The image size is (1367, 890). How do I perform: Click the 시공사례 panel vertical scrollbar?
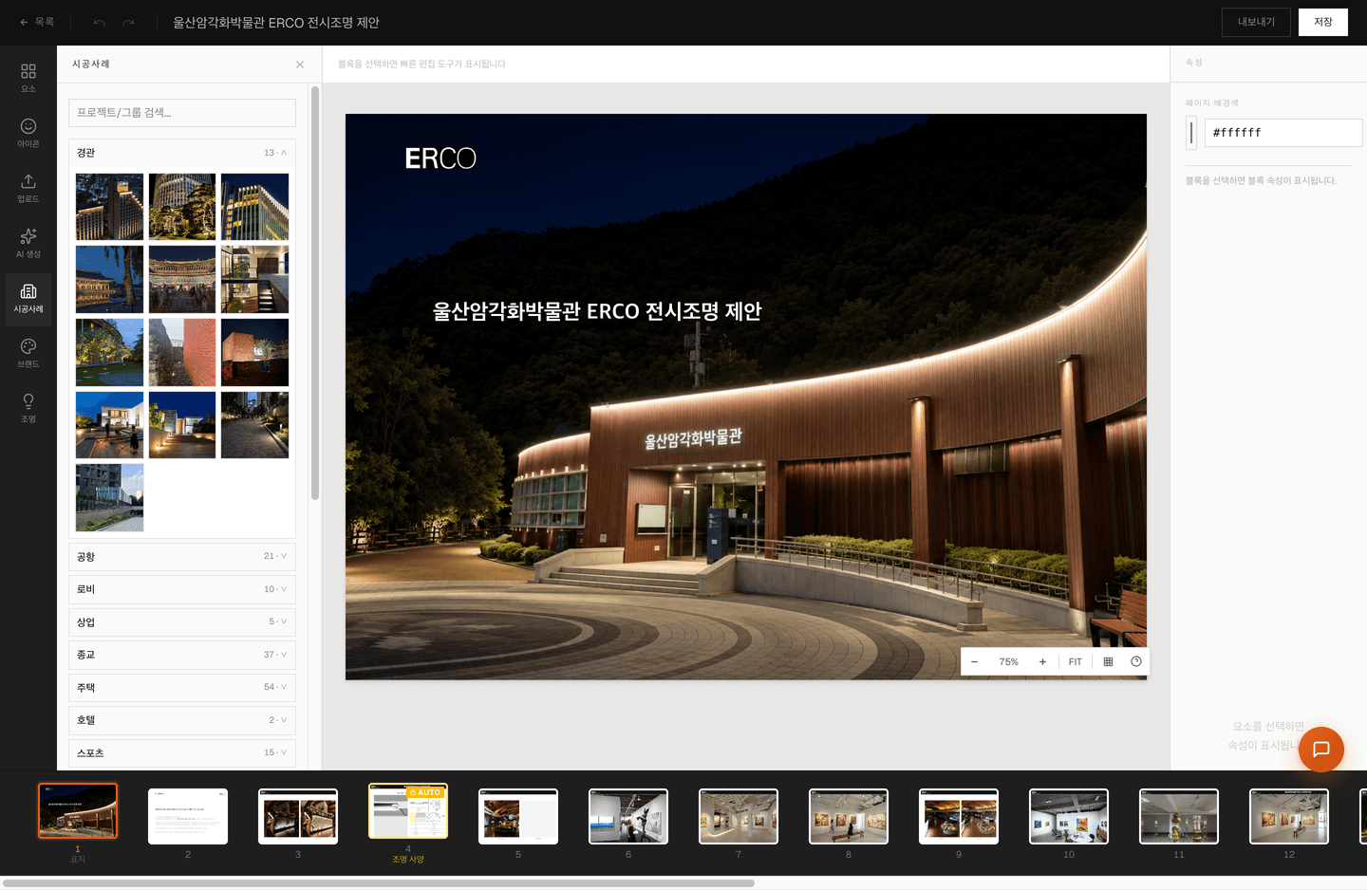pos(315,293)
